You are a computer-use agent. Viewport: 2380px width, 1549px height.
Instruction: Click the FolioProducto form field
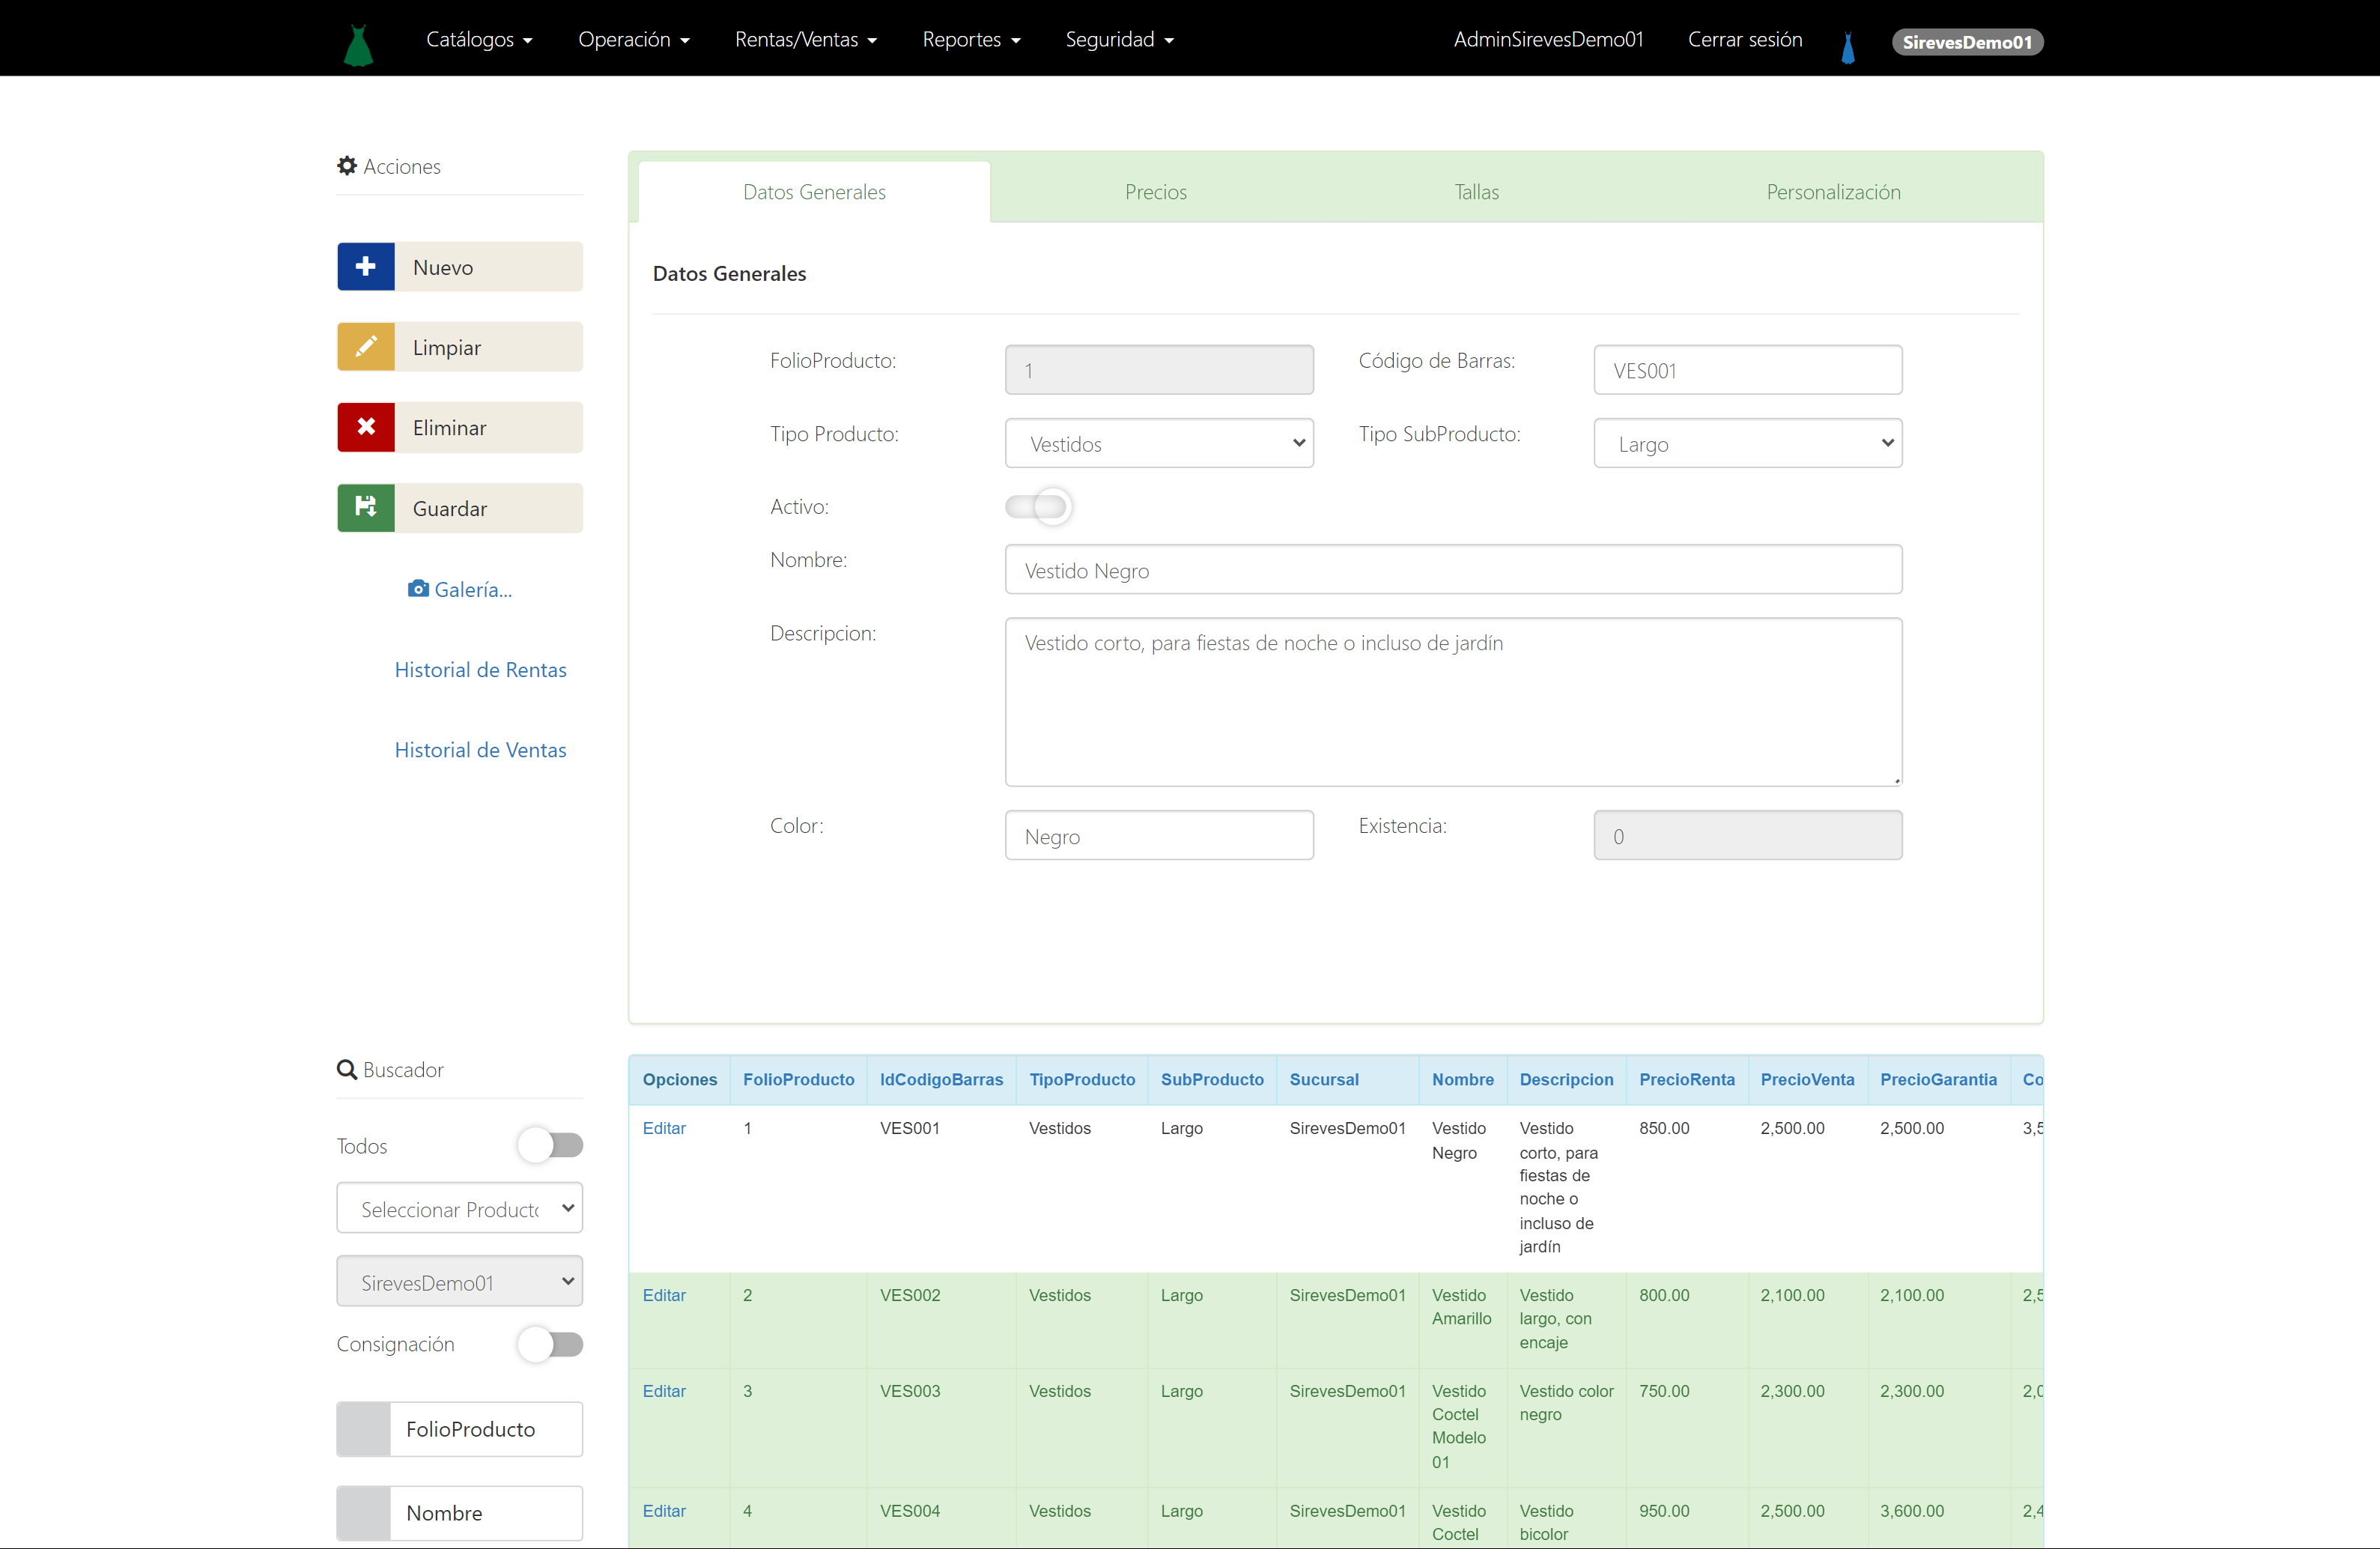tap(1159, 370)
